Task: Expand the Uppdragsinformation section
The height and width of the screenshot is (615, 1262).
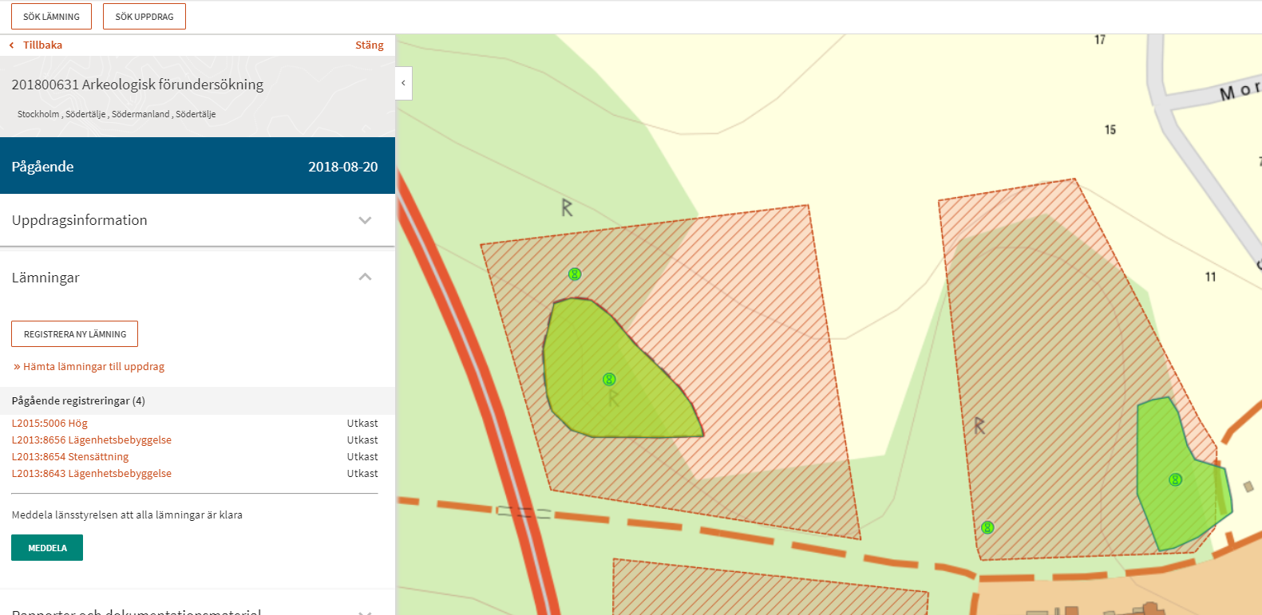Action: pyautogui.click(x=197, y=220)
